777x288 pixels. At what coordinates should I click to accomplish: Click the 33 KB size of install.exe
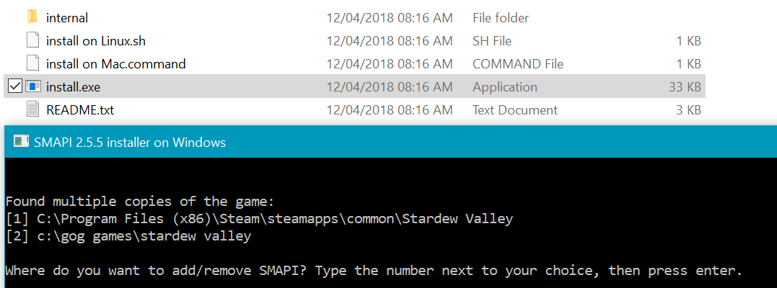(x=684, y=86)
